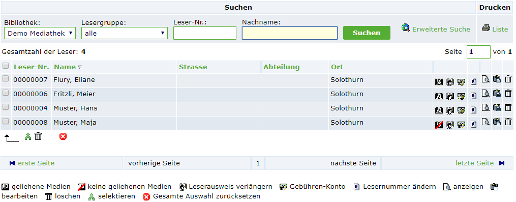
Task: Check the box for reader 00000007
Action: (x=5, y=79)
